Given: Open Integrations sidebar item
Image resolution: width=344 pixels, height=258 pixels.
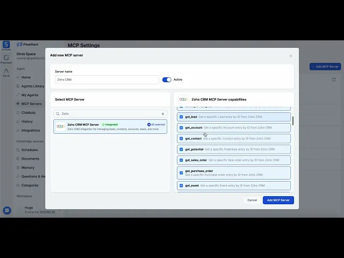Looking at the screenshot, I should (28, 130).
